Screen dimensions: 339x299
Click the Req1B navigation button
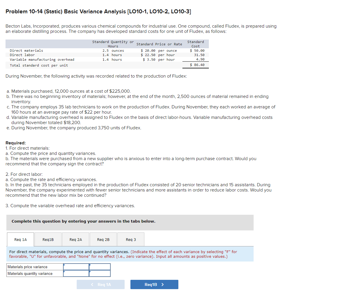(154, 284)
